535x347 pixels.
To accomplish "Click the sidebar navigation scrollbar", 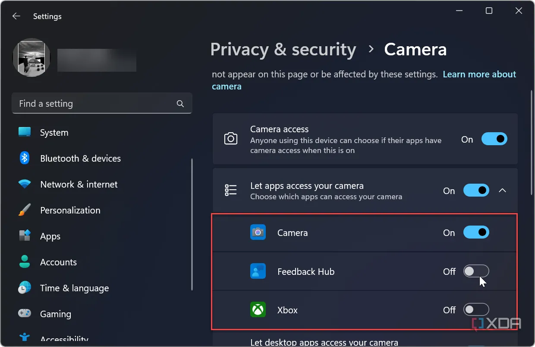I will click(x=192, y=225).
